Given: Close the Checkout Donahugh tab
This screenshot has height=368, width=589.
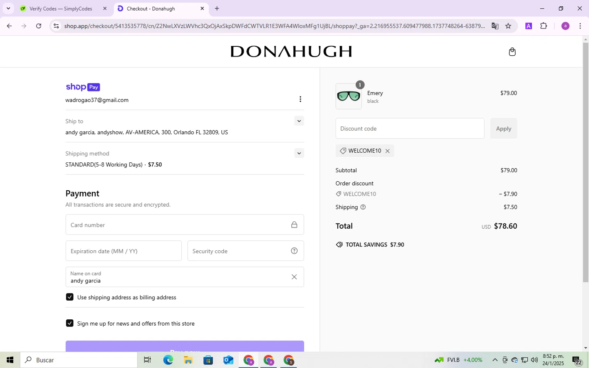Looking at the screenshot, I should 202,9.
